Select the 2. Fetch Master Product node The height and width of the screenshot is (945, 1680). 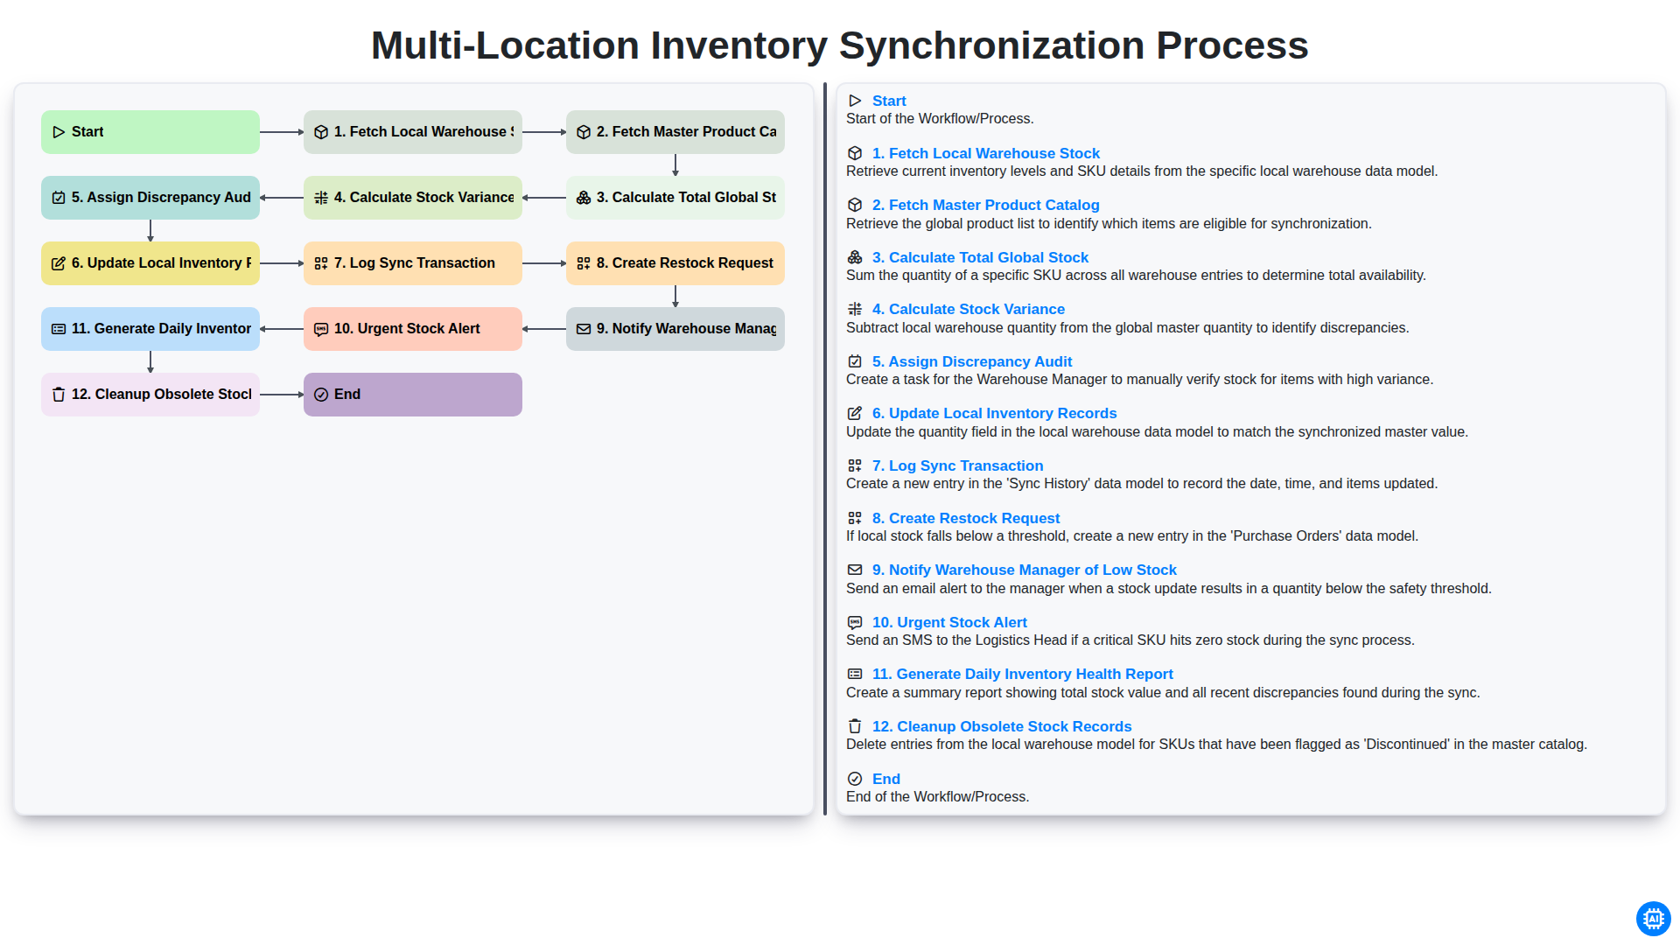[x=675, y=132]
